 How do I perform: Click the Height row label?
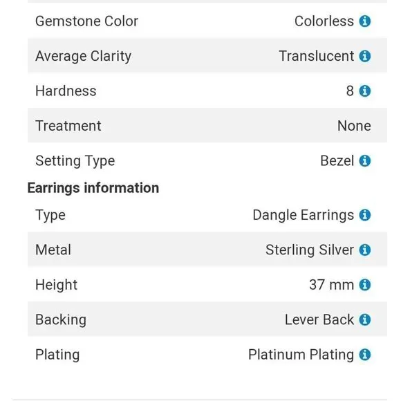tap(56, 285)
